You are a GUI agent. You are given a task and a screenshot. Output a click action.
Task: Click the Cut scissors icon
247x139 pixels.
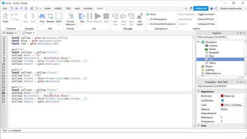[12, 14]
